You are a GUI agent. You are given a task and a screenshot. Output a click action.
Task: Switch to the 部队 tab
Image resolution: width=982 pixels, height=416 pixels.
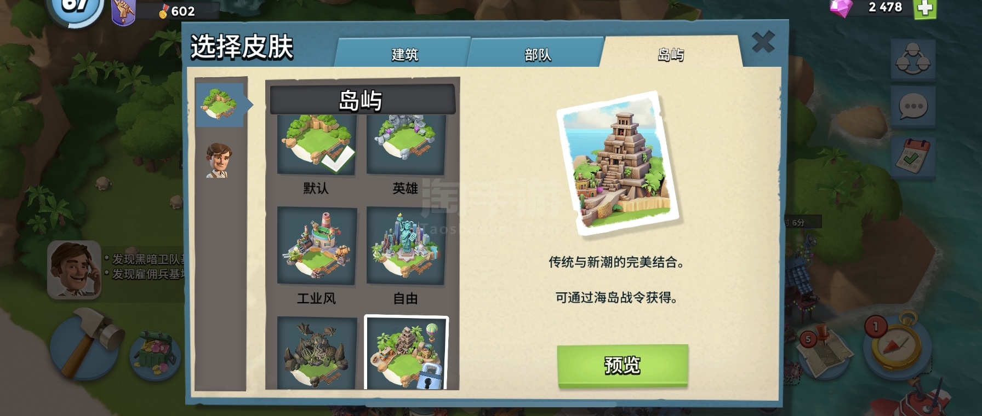coord(537,54)
